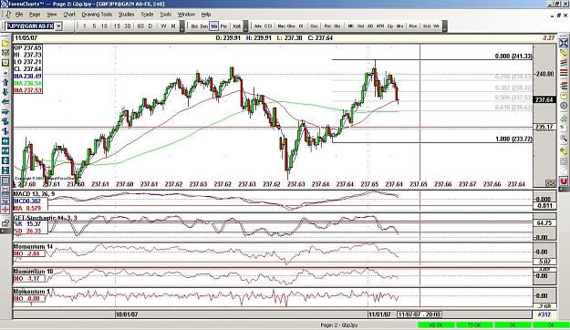Switch to the 60-minute timeframe
Screen dimensions: 570x330
[140, 26]
